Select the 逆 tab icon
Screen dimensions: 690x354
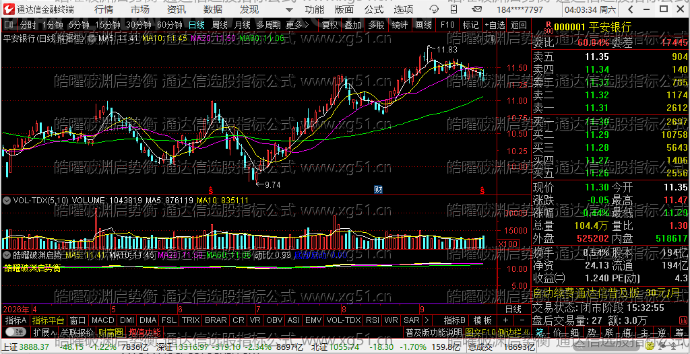662,332
